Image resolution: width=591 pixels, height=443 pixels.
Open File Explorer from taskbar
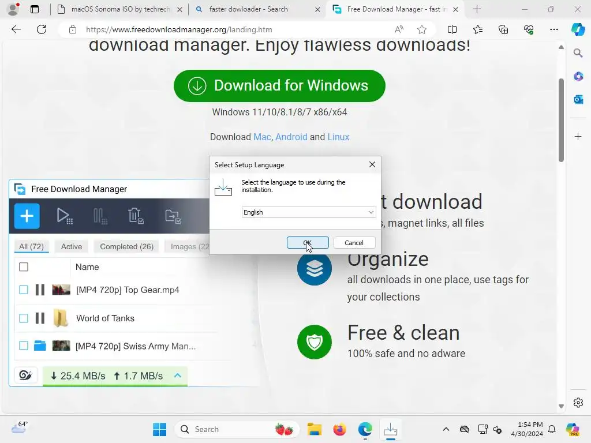pyautogui.click(x=315, y=429)
